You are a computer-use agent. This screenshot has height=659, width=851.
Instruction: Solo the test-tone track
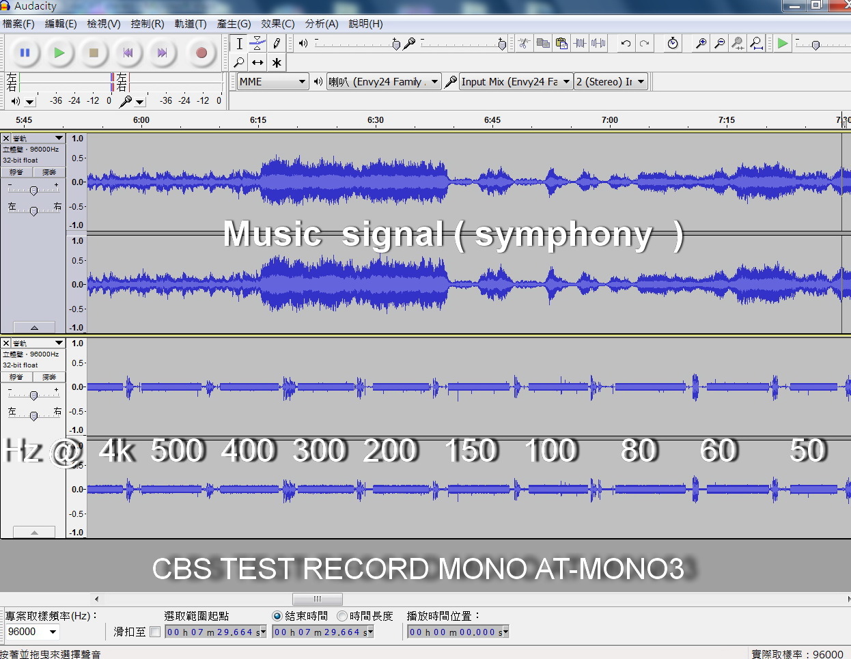49,377
